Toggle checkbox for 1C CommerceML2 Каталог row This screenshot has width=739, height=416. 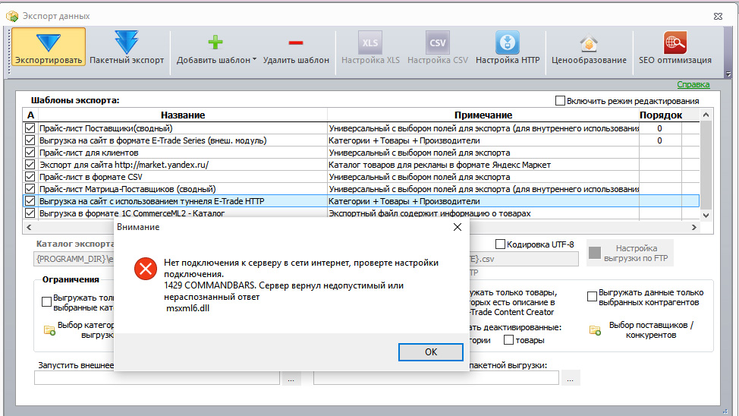(x=30, y=213)
